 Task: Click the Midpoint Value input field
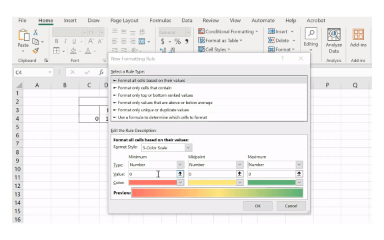tap(212, 174)
